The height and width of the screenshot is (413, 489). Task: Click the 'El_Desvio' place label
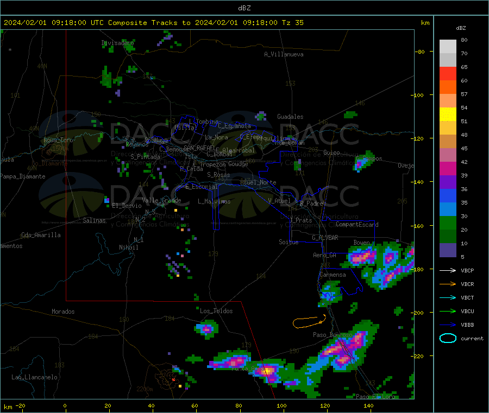pos(127,206)
